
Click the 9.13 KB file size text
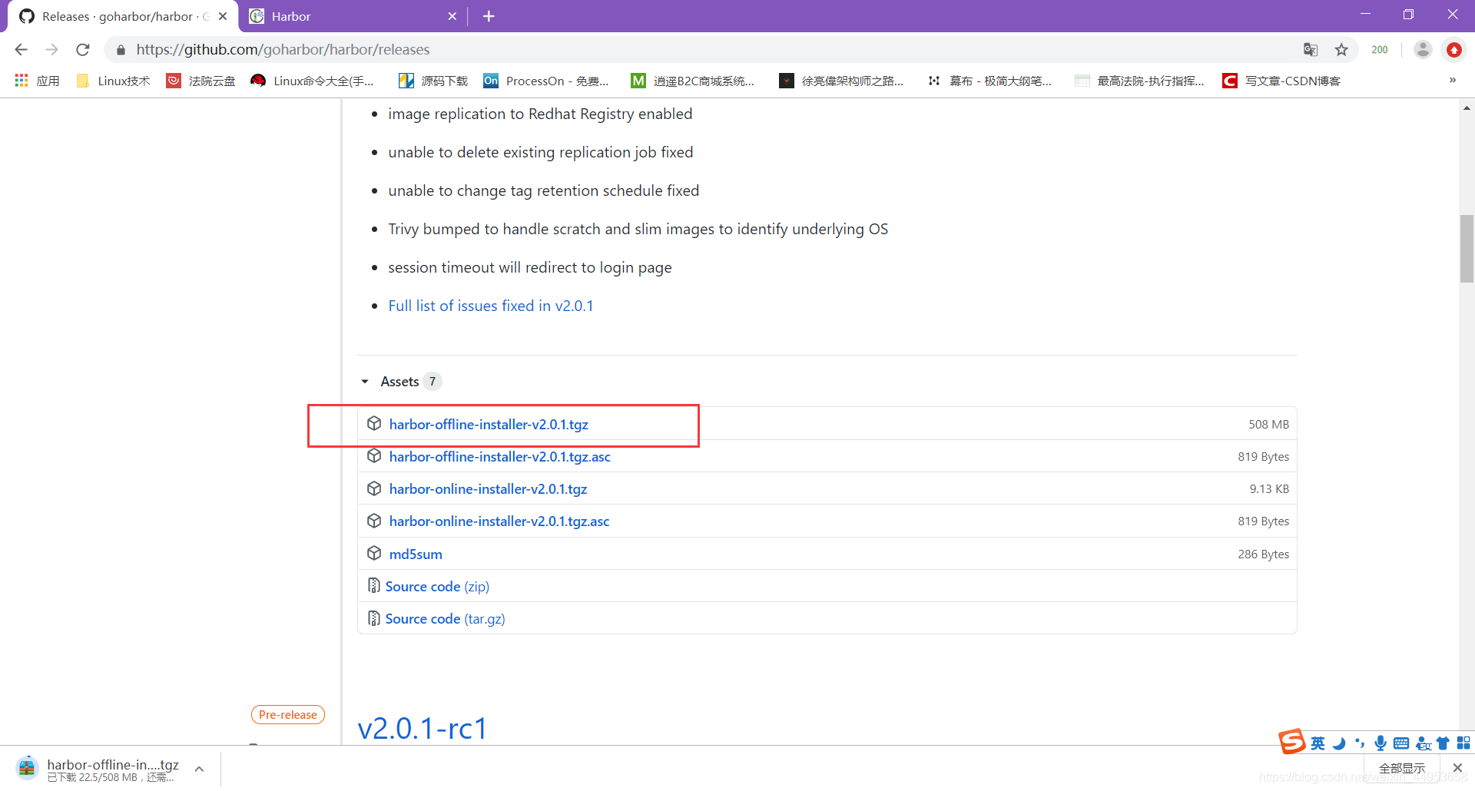tap(1269, 489)
